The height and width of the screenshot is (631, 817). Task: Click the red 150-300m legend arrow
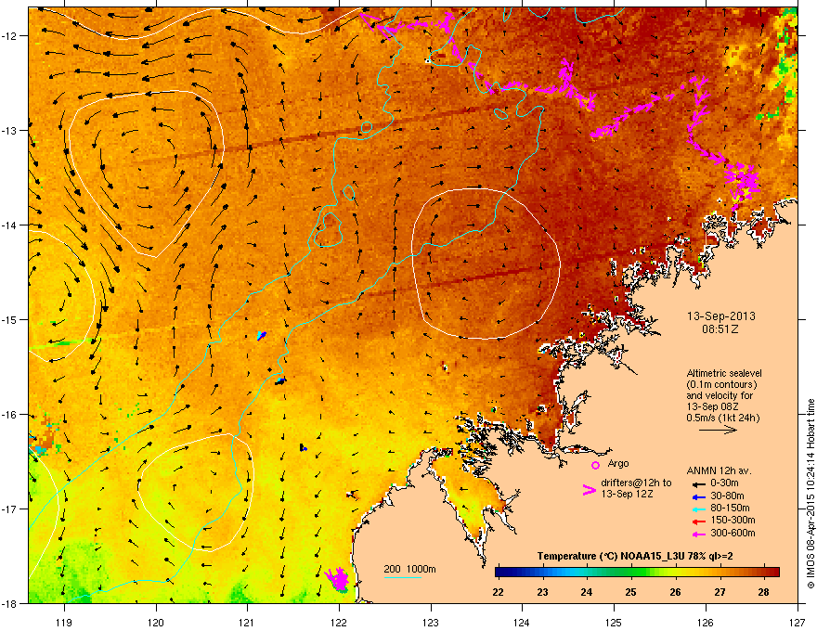(x=699, y=521)
